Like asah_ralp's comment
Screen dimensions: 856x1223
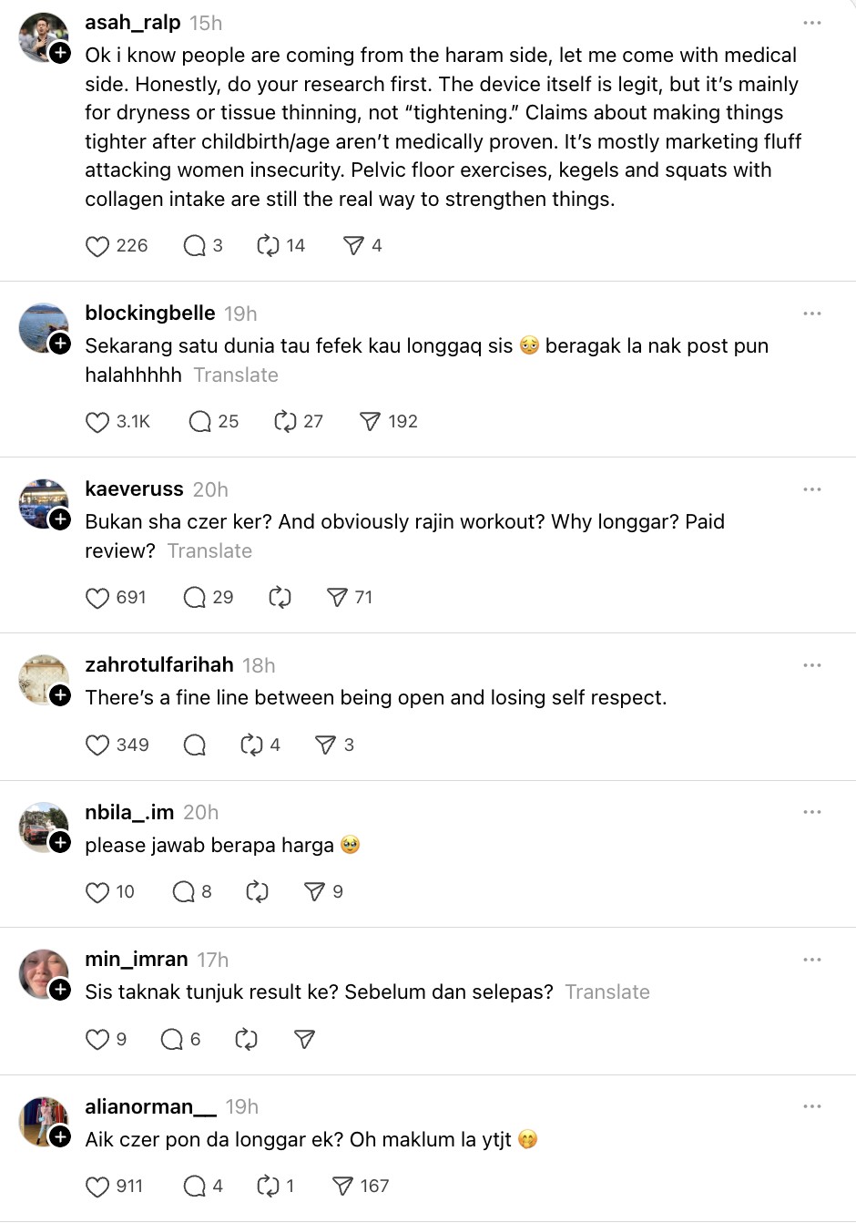pyautogui.click(x=97, y=246)
